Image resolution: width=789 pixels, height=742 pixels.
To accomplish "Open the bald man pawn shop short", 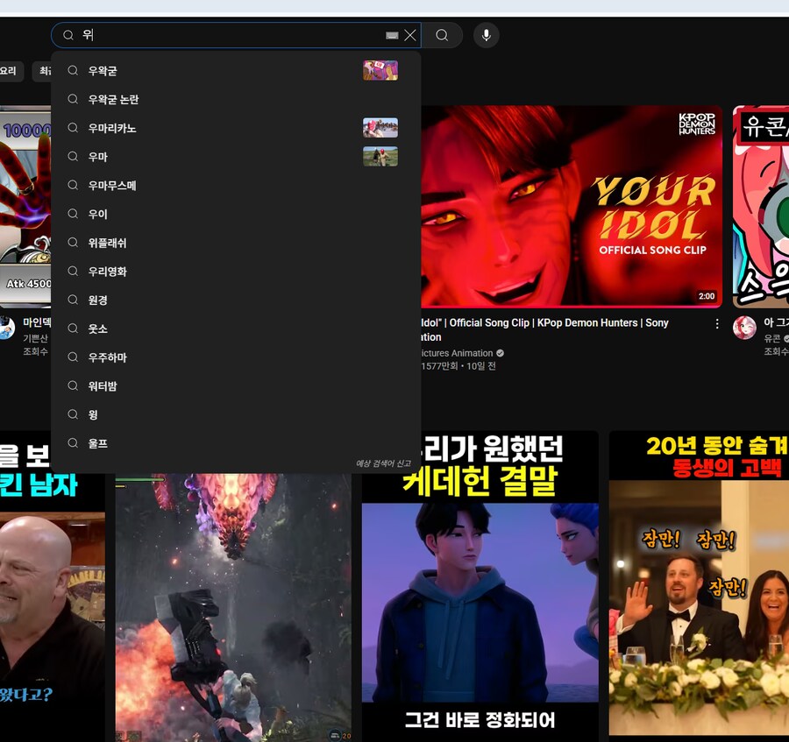I will 53,607.
